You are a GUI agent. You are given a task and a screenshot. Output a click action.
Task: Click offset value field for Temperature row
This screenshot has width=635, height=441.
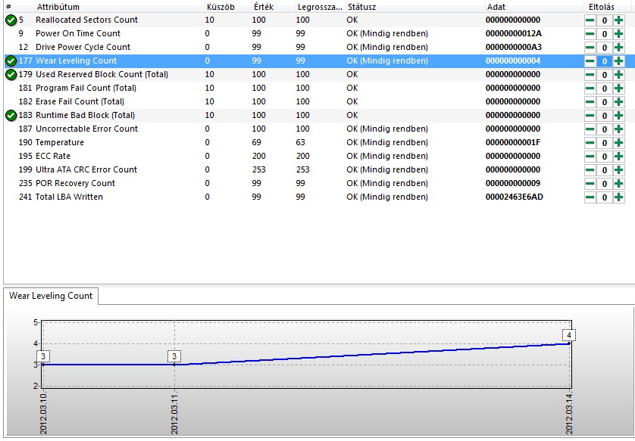pos(604,143)
